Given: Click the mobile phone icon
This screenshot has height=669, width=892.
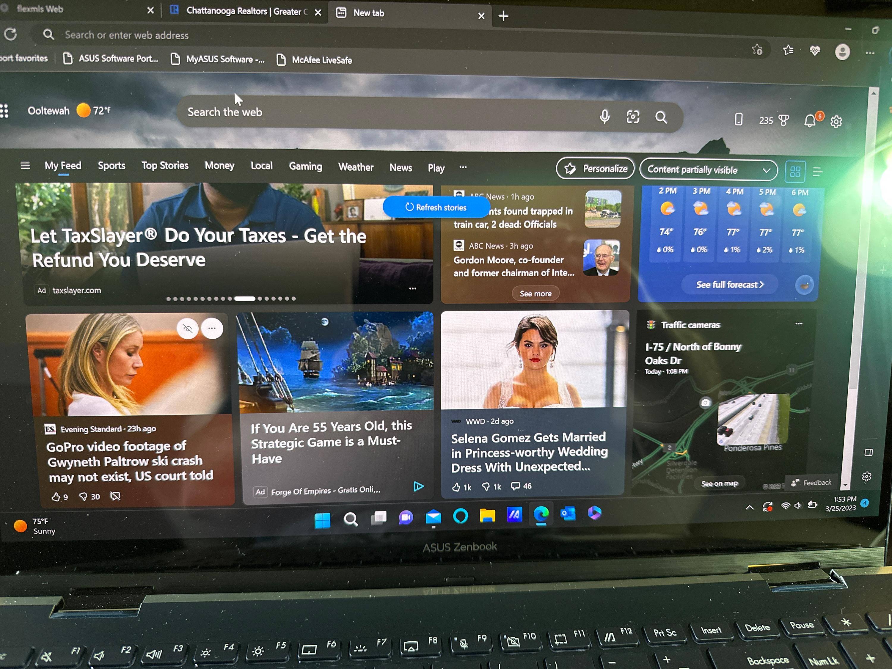Looking at the screenshot, I should tap(738, 119).
